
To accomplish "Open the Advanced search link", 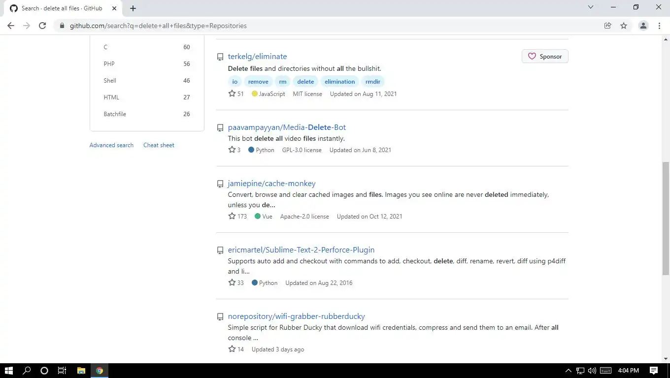I will pos(111,145).
